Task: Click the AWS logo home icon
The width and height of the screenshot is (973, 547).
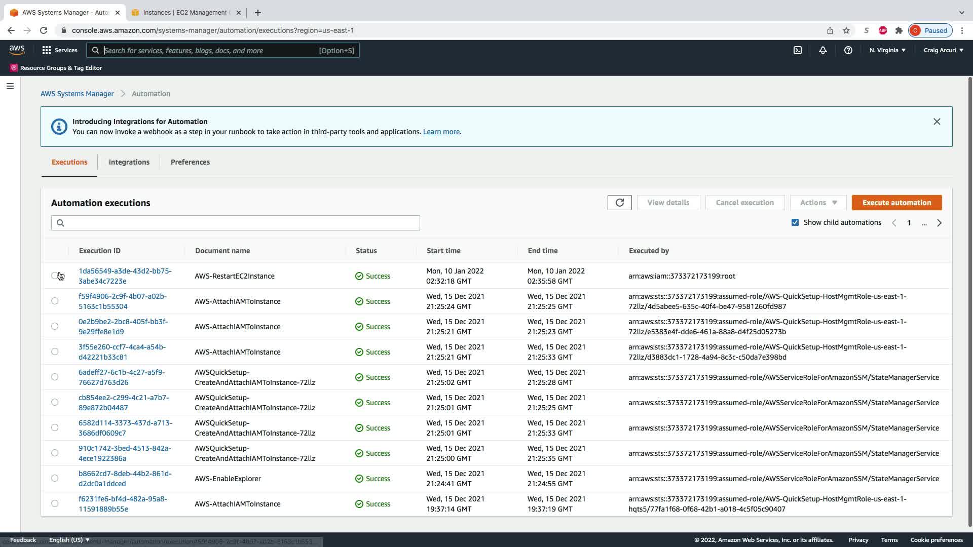Action: 17,50
